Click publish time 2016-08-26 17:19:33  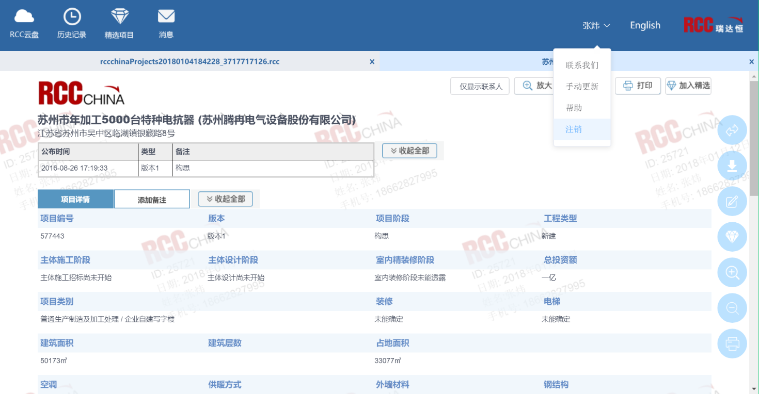(x=74, y=168)
